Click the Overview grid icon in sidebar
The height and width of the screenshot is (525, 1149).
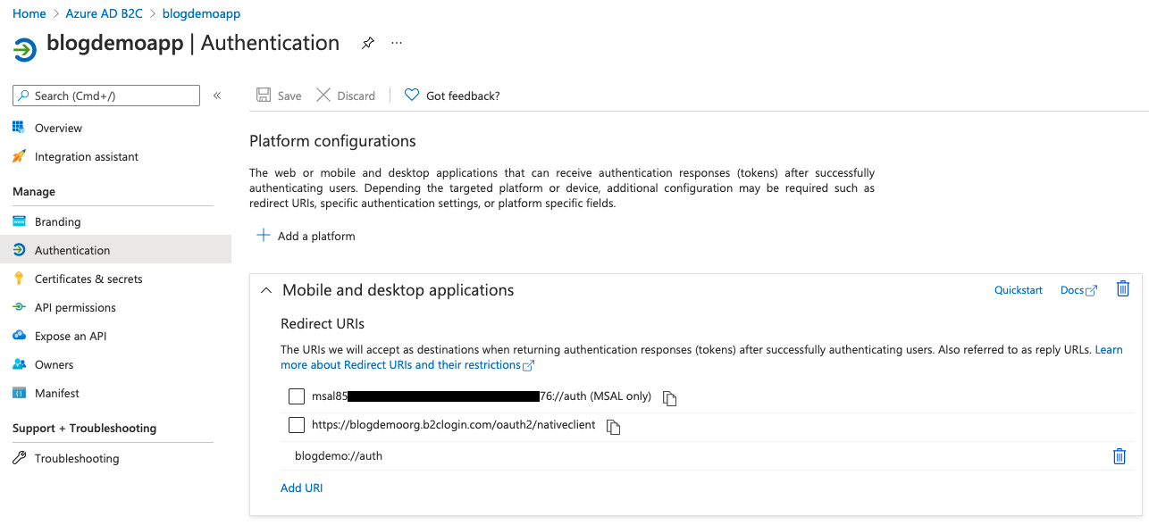(x=19, y=128)
